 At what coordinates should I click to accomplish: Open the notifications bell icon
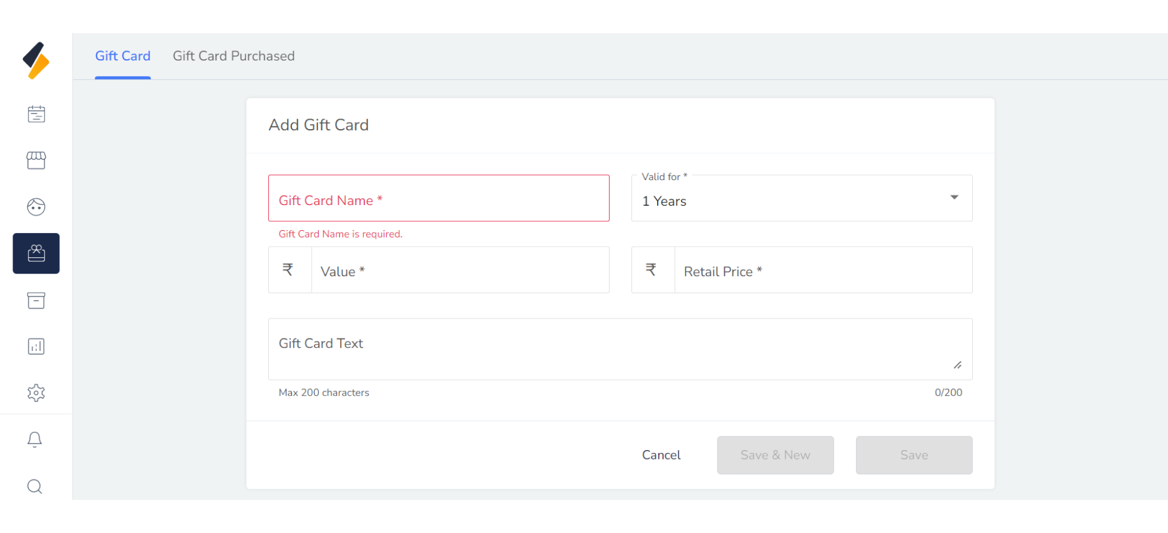coord(35,439)
